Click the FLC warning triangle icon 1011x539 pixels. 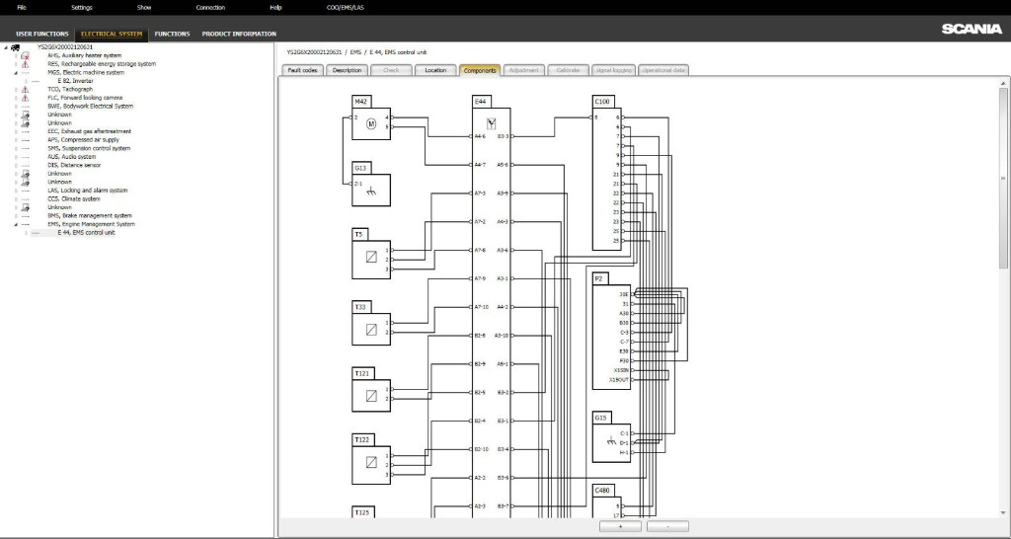25,98
